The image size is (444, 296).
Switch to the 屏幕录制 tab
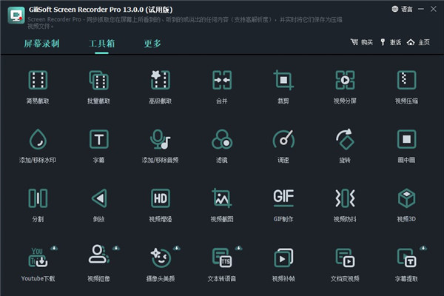(41, 44)
